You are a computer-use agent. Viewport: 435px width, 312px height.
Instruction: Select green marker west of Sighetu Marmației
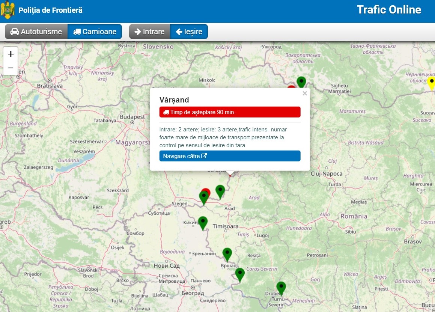tap(301, 82)
